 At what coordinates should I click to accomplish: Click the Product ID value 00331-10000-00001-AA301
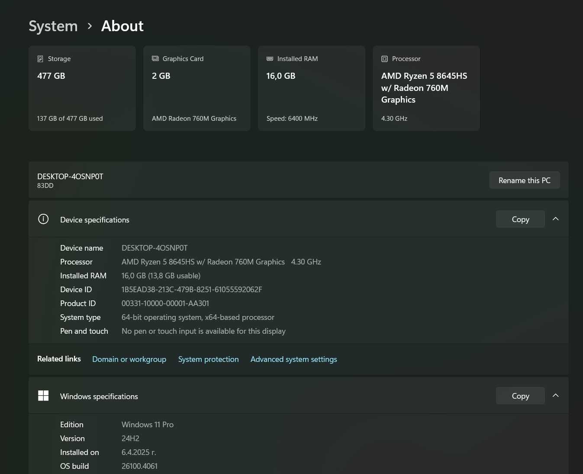[x=165, y=303]
